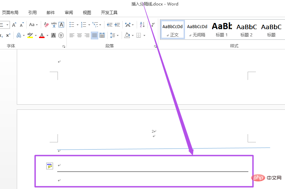Click the enclosed character (字) icon
Screen dimensions: 285x189
[x=61, y=35]
